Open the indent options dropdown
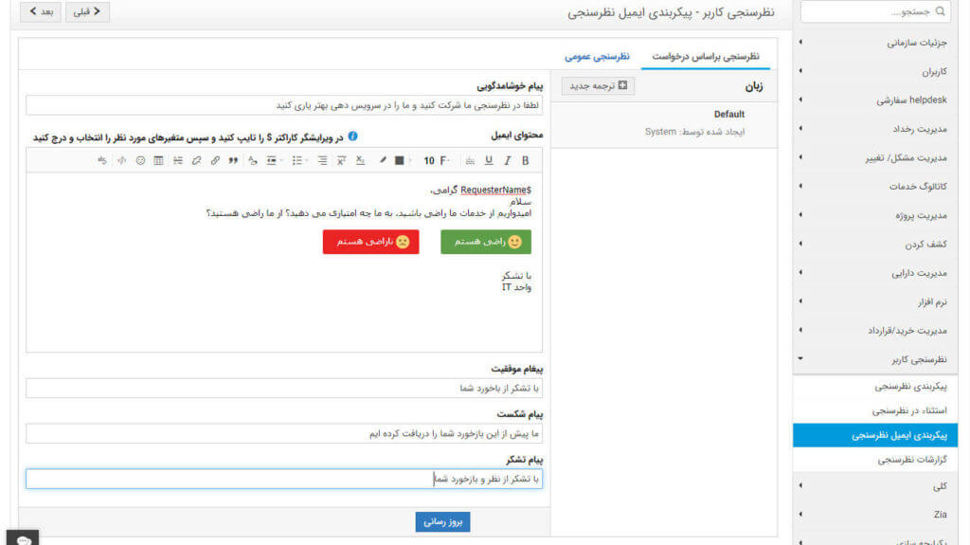This screenshot has height=545, width=970. tap(274, 160)
